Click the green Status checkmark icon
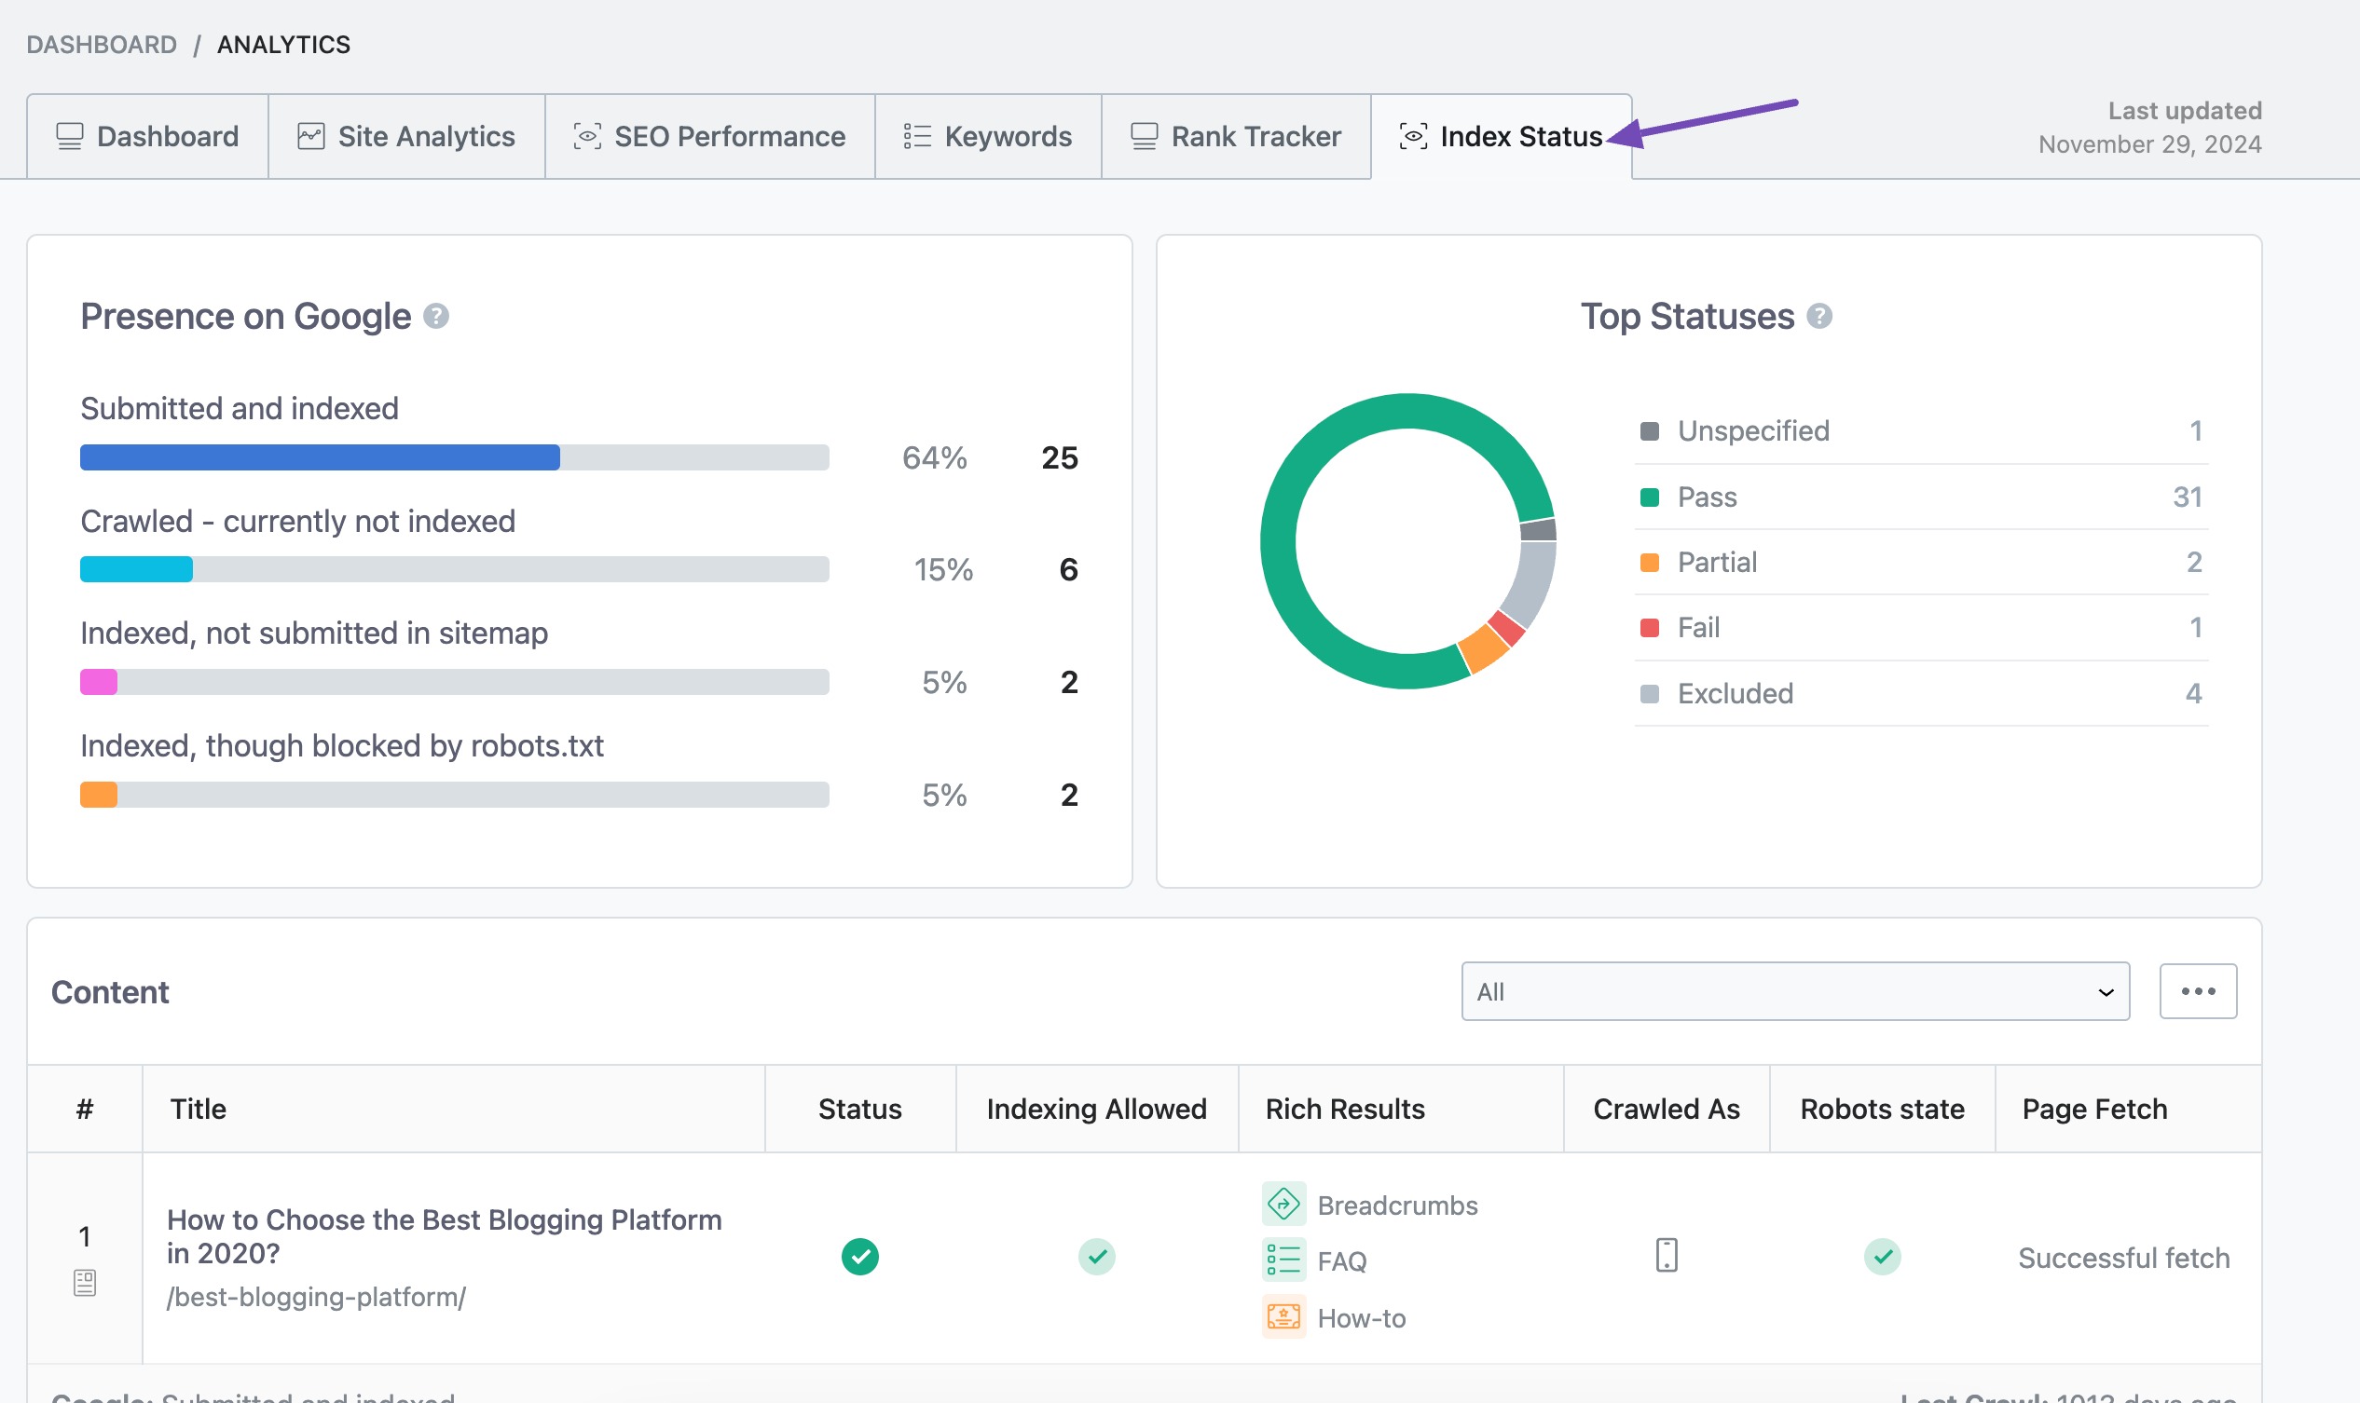Viewport: 2360px width, 1403px height. click(859, 1257)
